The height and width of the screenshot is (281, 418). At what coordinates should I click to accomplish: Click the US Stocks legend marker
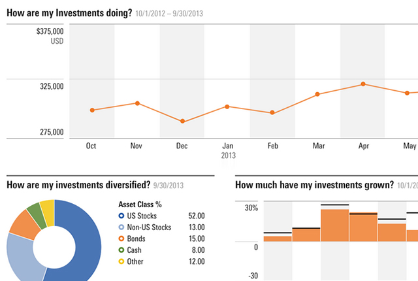click(122, 216)
